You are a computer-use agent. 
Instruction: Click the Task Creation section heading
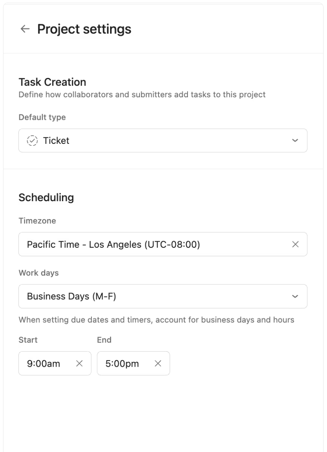(x=52, y=82)
